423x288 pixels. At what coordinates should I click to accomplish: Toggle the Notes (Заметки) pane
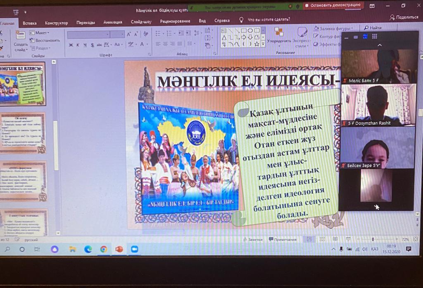coord(253,239)
